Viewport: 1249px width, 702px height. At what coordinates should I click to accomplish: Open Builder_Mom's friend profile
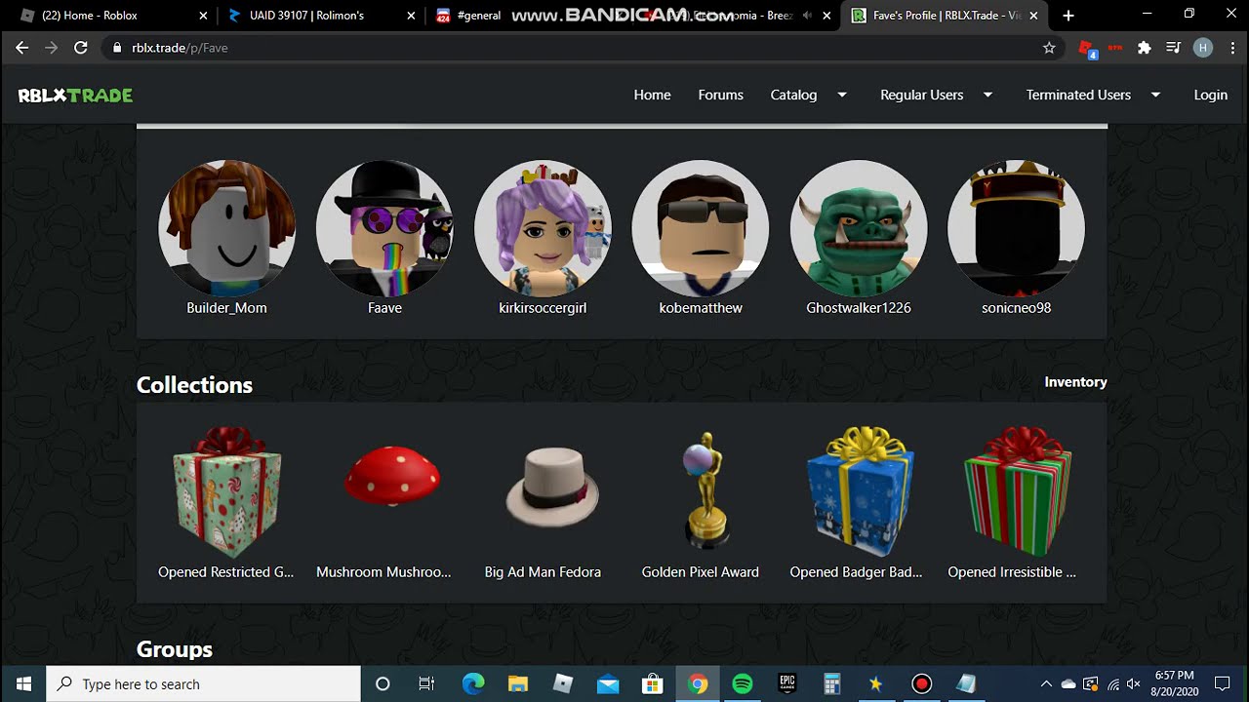click(226, 228)
